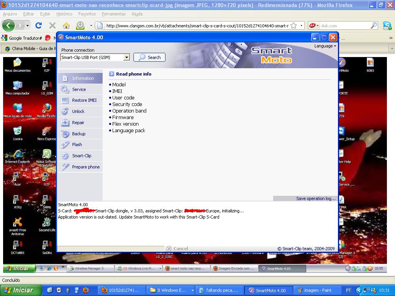Click the Windows Media Player quick launch icon
395x296 pixels.
coord(59,290)
